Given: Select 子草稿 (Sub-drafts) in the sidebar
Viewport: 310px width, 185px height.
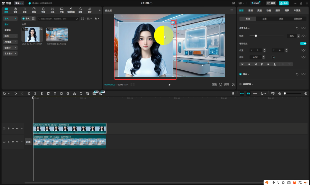Looking at the screenshot, I should 7,30.
